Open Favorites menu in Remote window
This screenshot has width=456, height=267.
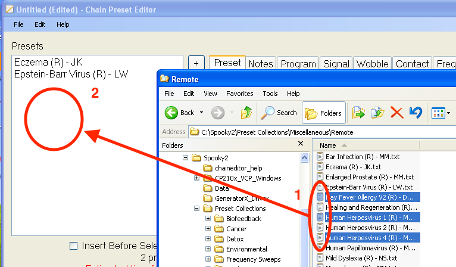click(x=240, y=94)
